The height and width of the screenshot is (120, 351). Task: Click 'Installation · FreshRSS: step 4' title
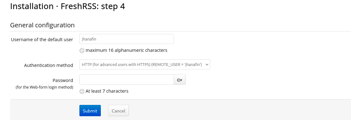(68, 6)
